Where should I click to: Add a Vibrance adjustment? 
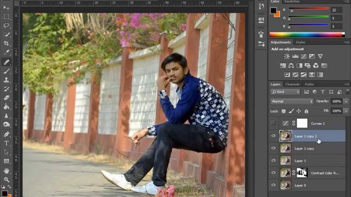320,56
